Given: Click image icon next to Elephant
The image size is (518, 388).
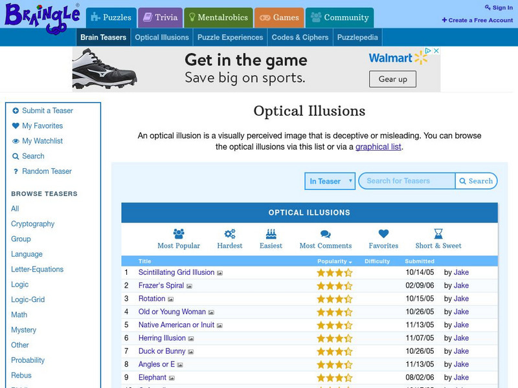Looking at the screenshot, I should click(x=172, y=378).
